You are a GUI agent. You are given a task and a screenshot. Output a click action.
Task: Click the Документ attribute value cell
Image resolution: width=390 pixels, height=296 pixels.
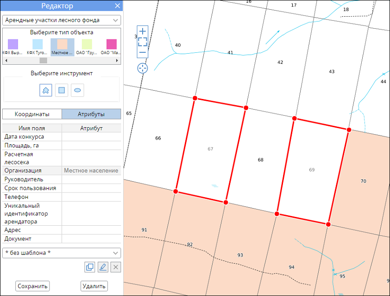tap(91, 239)
